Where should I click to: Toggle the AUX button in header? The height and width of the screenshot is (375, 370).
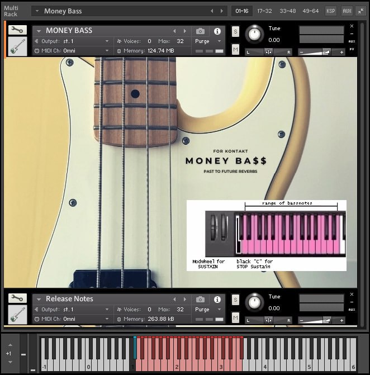[347, 11]
